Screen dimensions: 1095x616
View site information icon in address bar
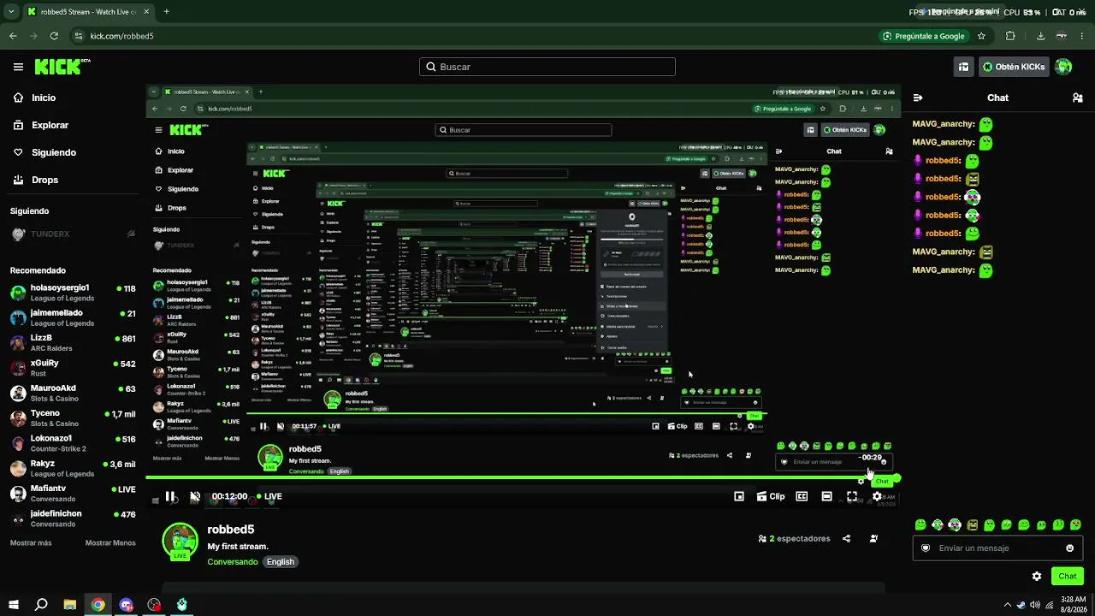tap(79, 36)
